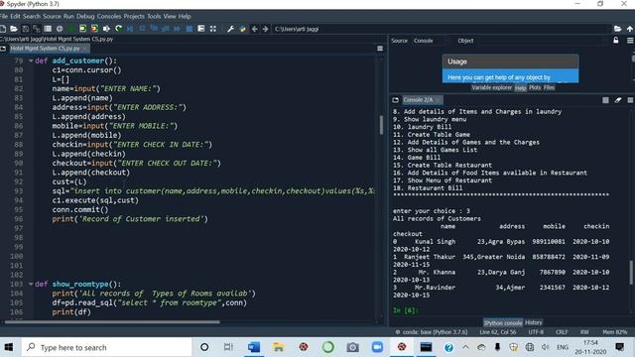Screen dimensions: 635x357
Task: Open the Consoles menu
Action: pyautogui.click(x=109, y=16)
